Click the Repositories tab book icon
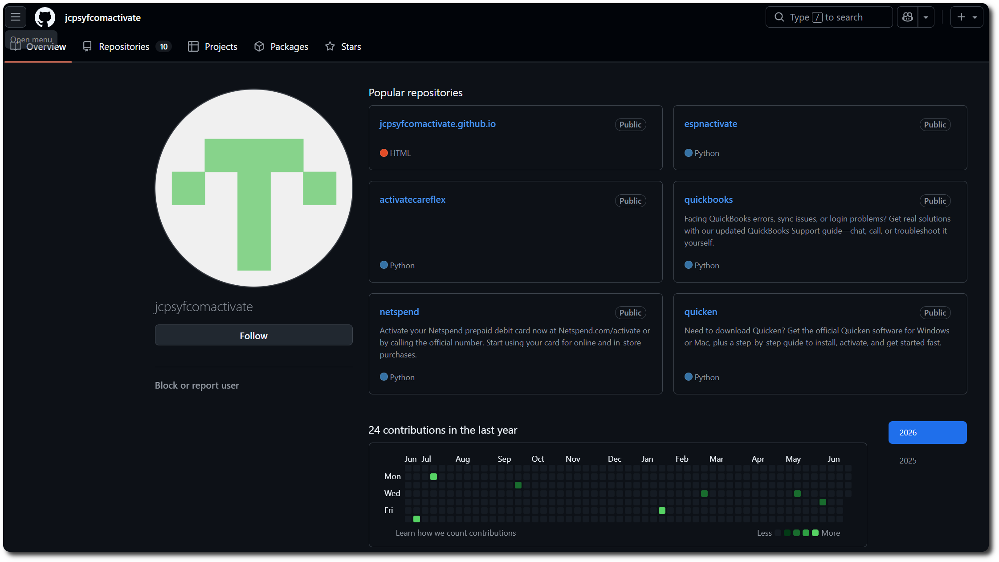 pos(87,46)
